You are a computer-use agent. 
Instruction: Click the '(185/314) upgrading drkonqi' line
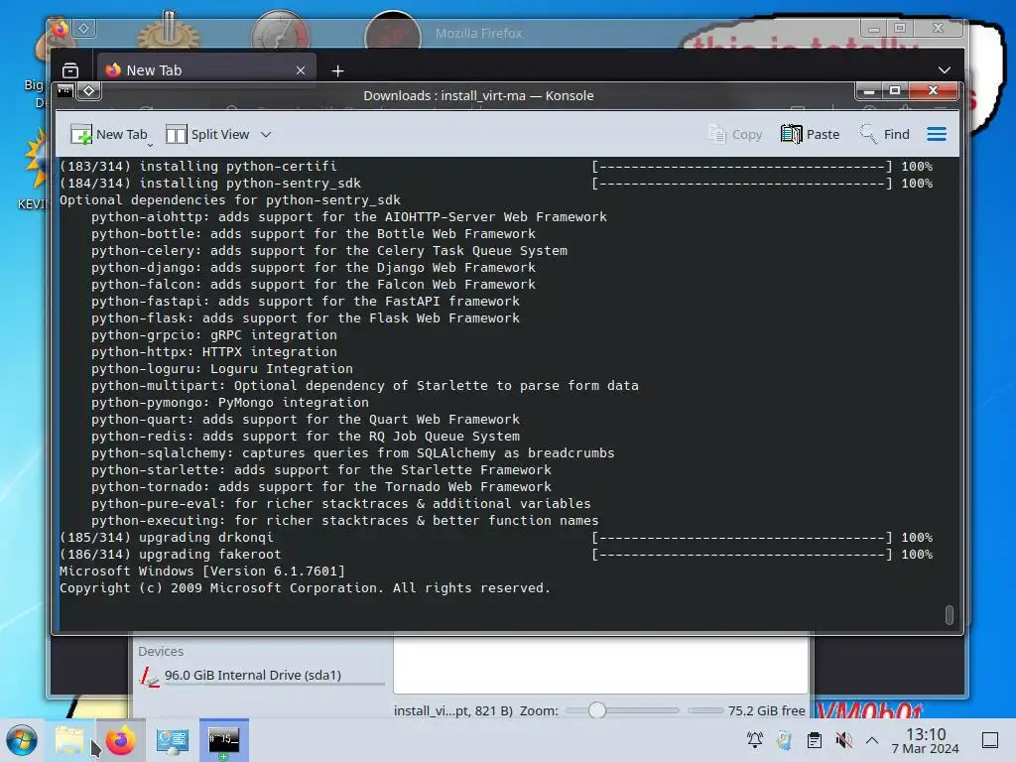(x=167, y=537)
